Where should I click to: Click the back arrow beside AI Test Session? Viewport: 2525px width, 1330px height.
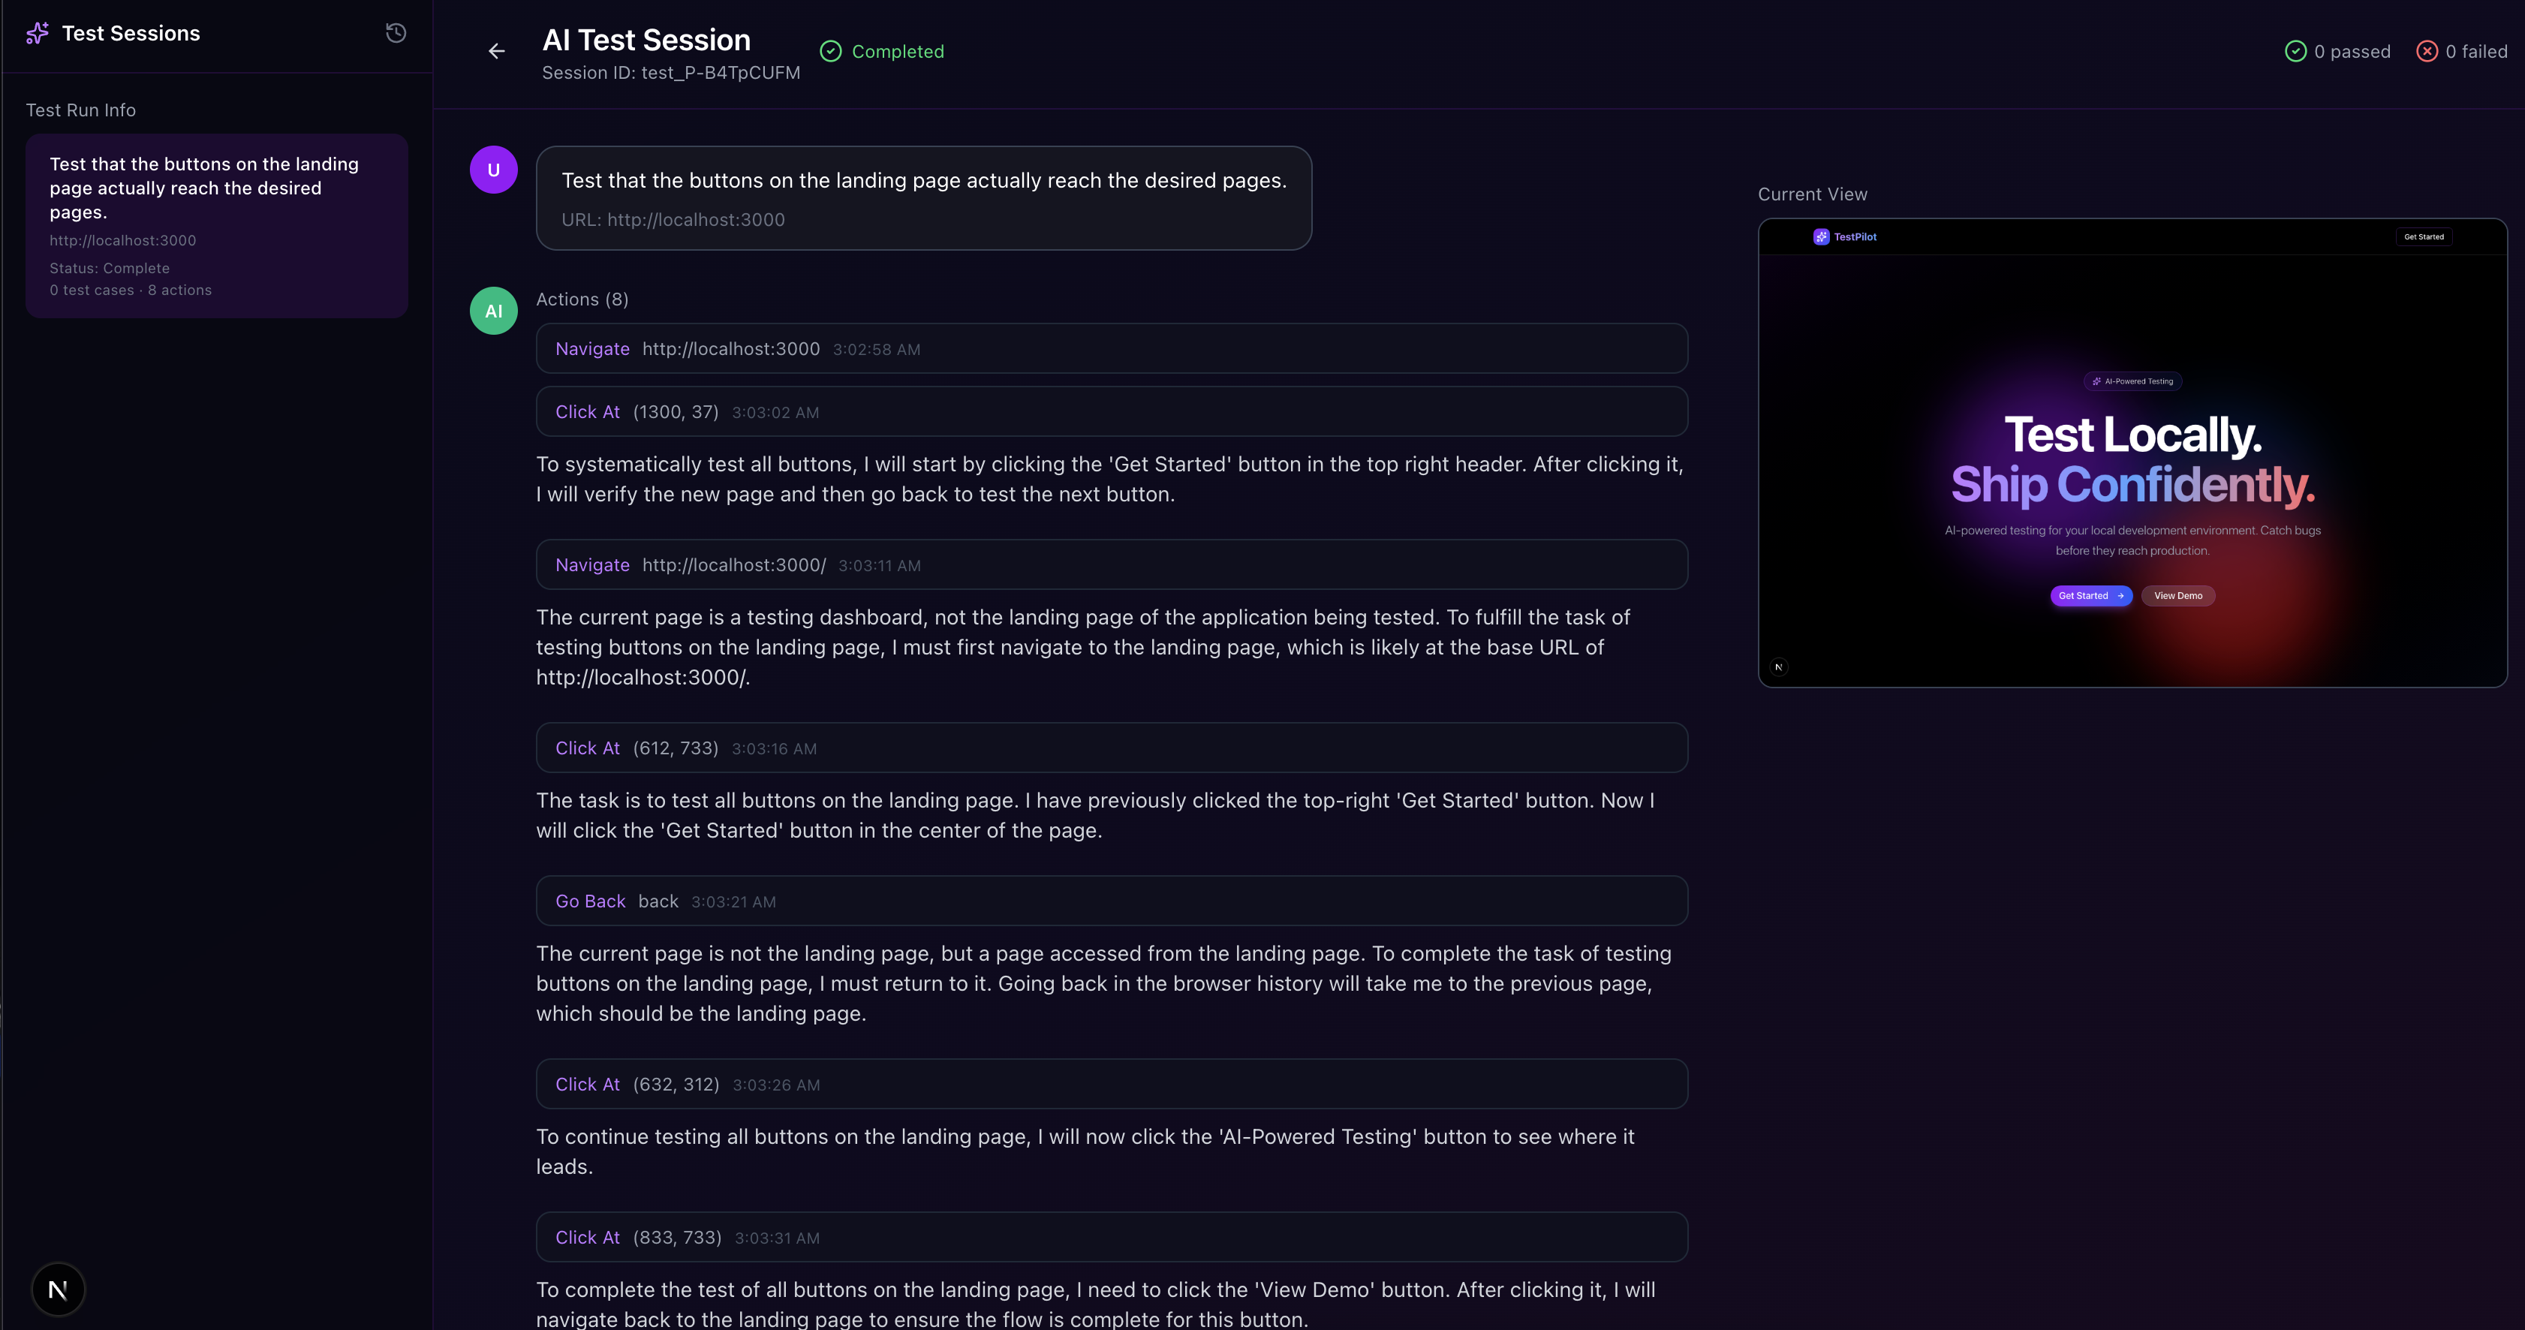coord(497,51)
